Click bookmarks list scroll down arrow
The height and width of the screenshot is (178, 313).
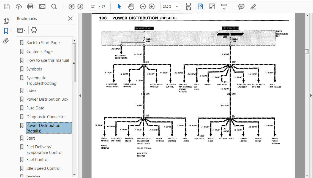74,175
